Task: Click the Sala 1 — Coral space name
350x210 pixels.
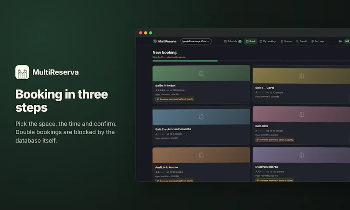Action: click(x=265, y=88)
